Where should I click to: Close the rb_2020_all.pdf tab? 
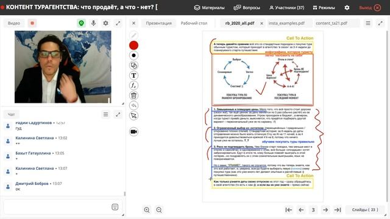pos(261,23)
